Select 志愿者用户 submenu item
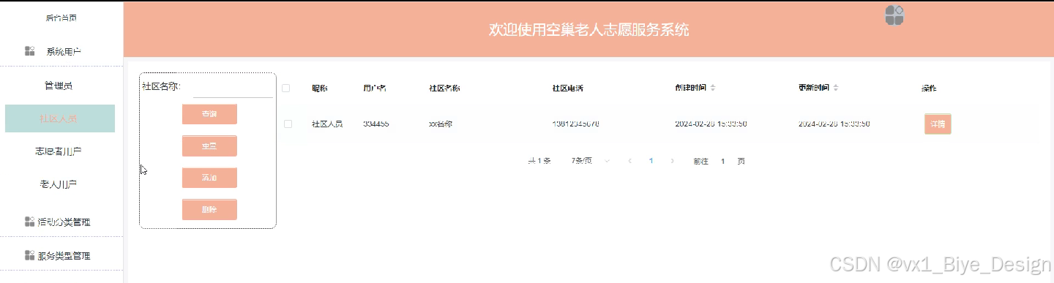 point(59,151)
